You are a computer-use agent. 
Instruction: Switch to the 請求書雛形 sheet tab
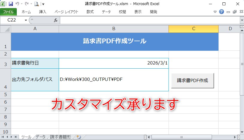coord(61,137)
